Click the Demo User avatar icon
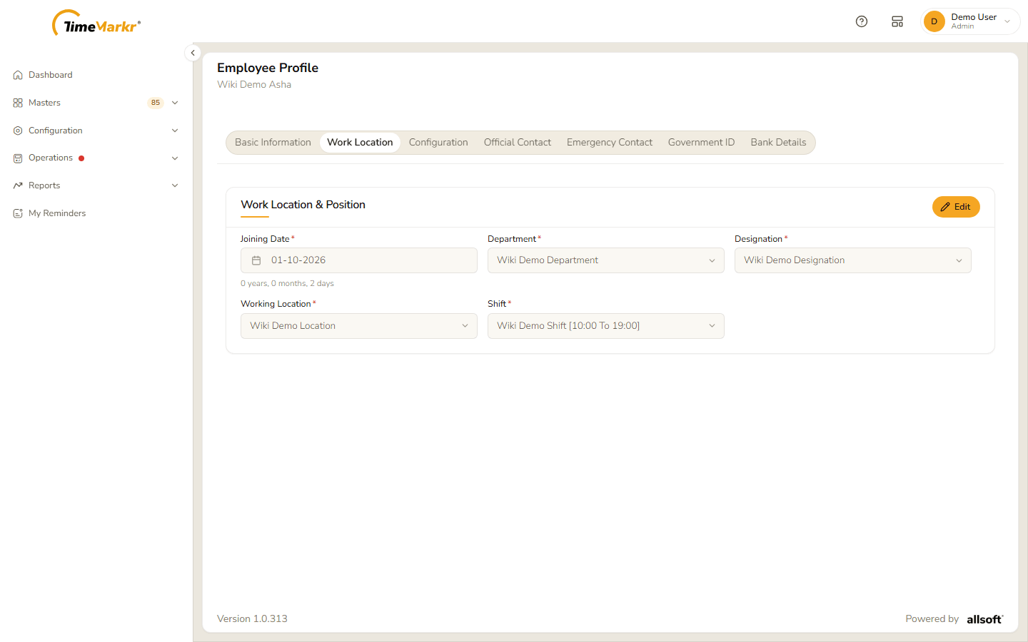 [934, 21]
